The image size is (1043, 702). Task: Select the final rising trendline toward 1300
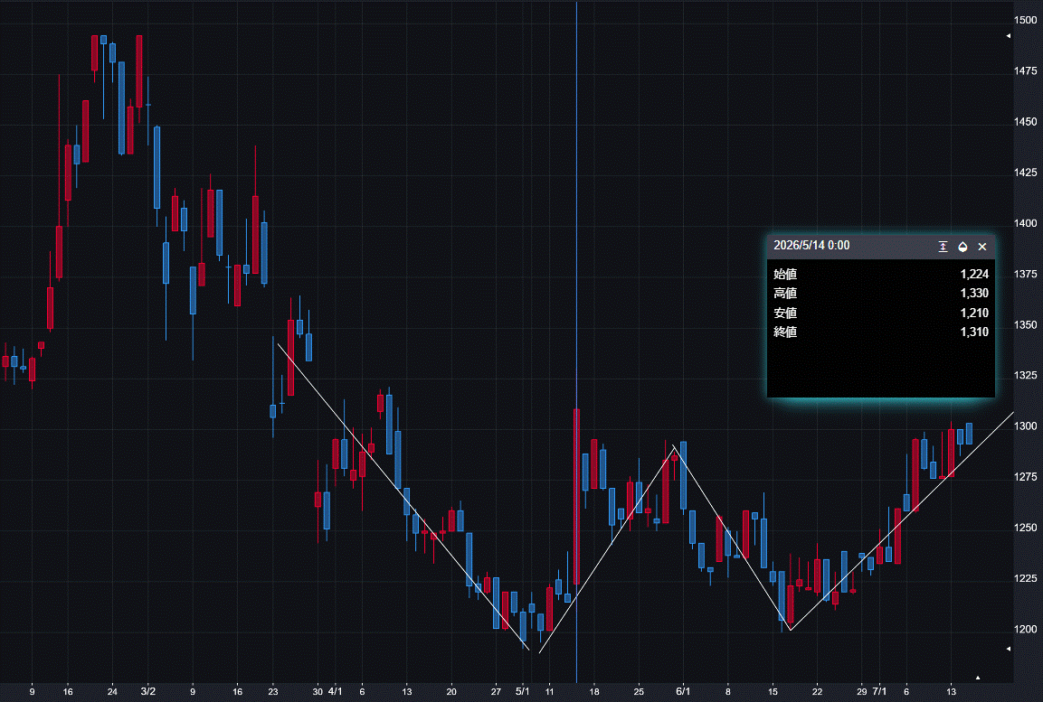902,521
